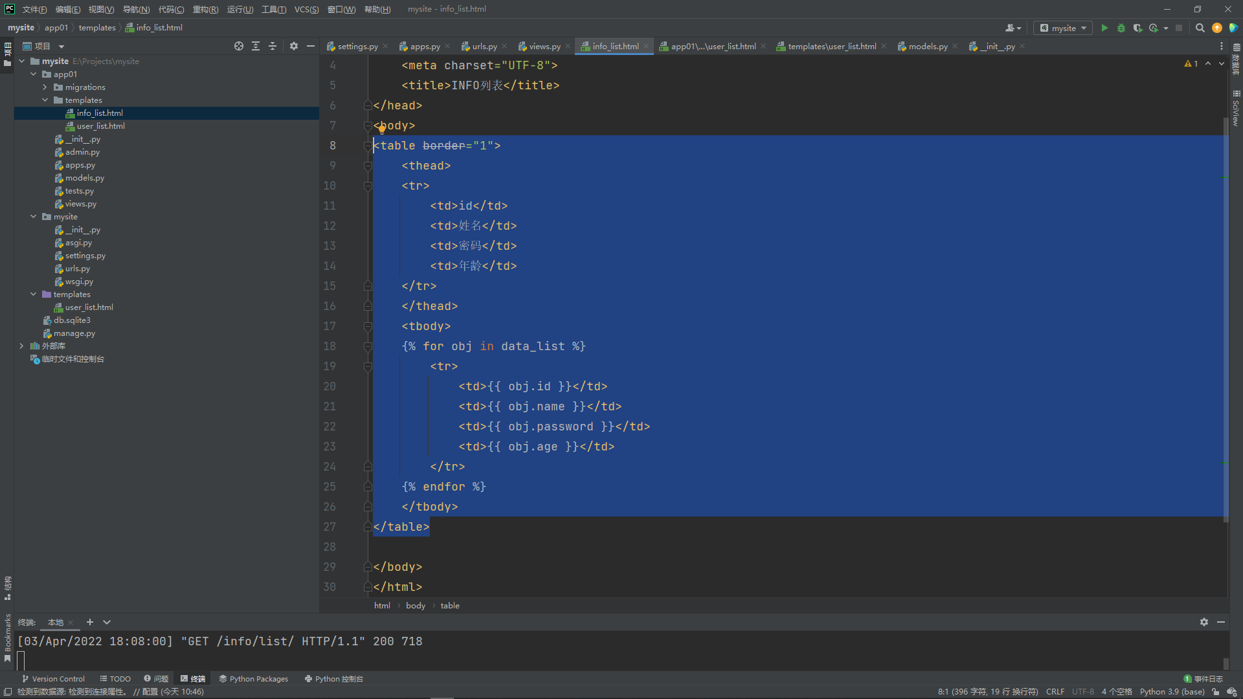Collapse all in project tree icon
The width and height of the screenshot is (1243, 699).
[273, 46]
